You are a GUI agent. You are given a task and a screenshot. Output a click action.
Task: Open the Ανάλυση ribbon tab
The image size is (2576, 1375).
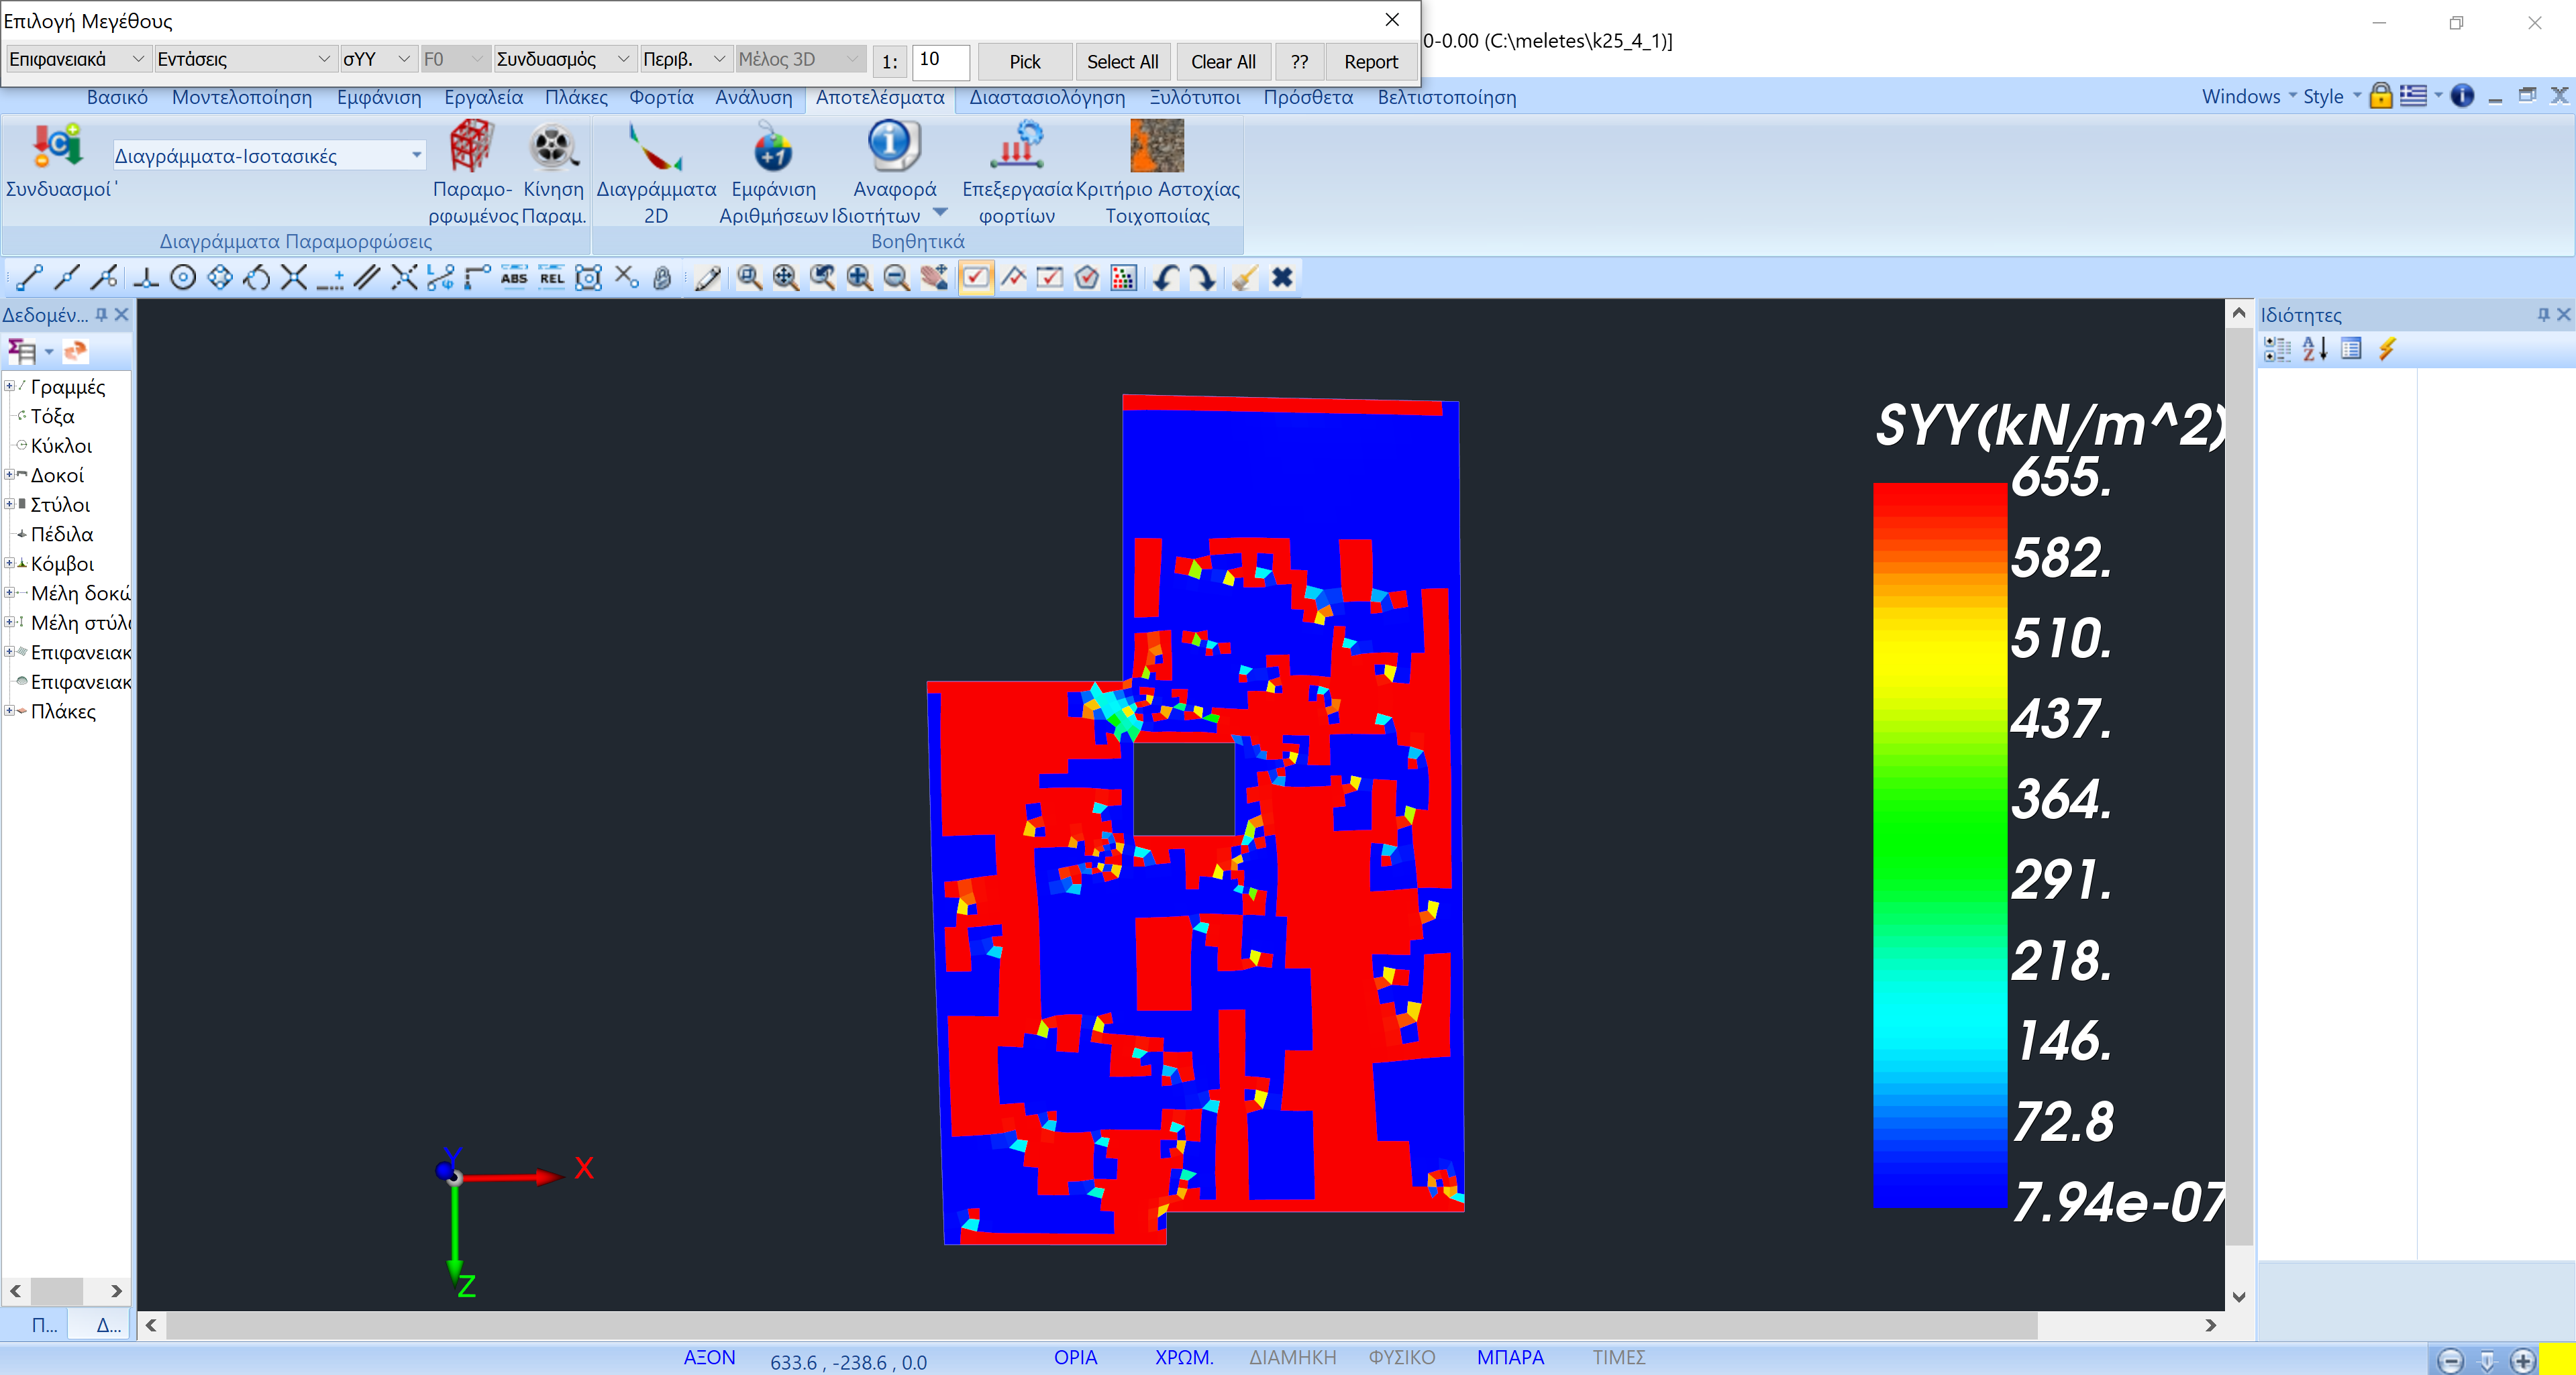[x=753, y=97]
